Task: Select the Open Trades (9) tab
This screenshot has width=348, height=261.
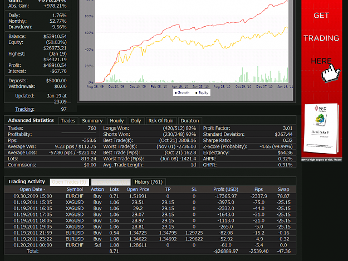Action: pyautogui.click(x=69, y=182)
